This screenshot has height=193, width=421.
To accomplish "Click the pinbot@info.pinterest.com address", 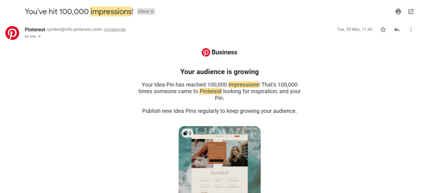I will 75,29.
